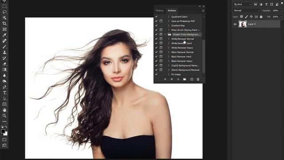Select the Gradient tool

coord(4,70)
